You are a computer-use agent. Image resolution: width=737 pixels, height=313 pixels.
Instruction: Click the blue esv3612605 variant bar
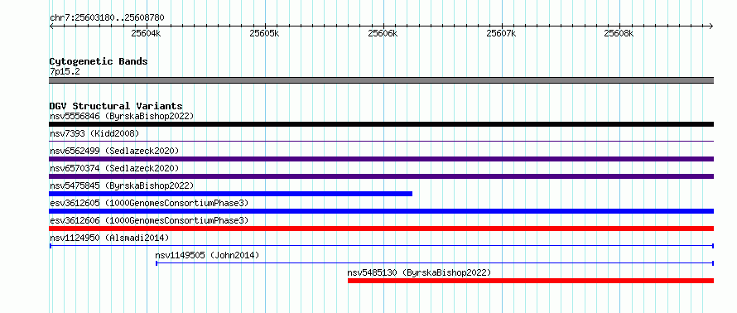(x=381, y=211)
